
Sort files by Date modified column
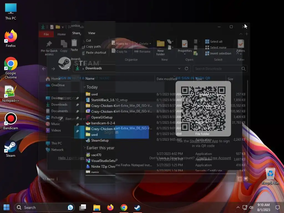click(167, 79)
